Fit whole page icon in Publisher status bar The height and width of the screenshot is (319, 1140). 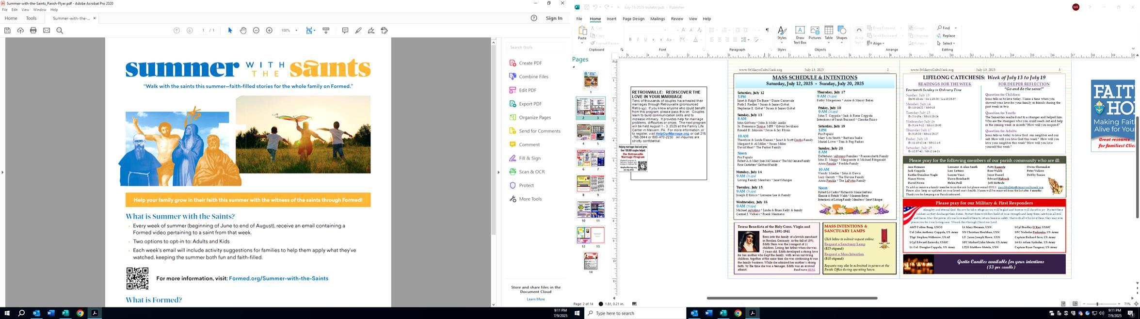[x=1136, y=304]
